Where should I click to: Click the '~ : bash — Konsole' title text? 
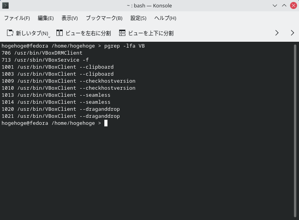point(149,6)
